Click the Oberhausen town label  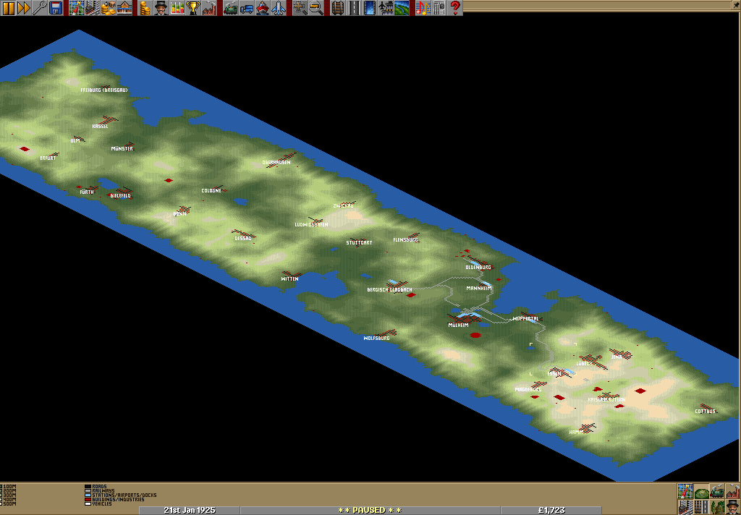276,163
